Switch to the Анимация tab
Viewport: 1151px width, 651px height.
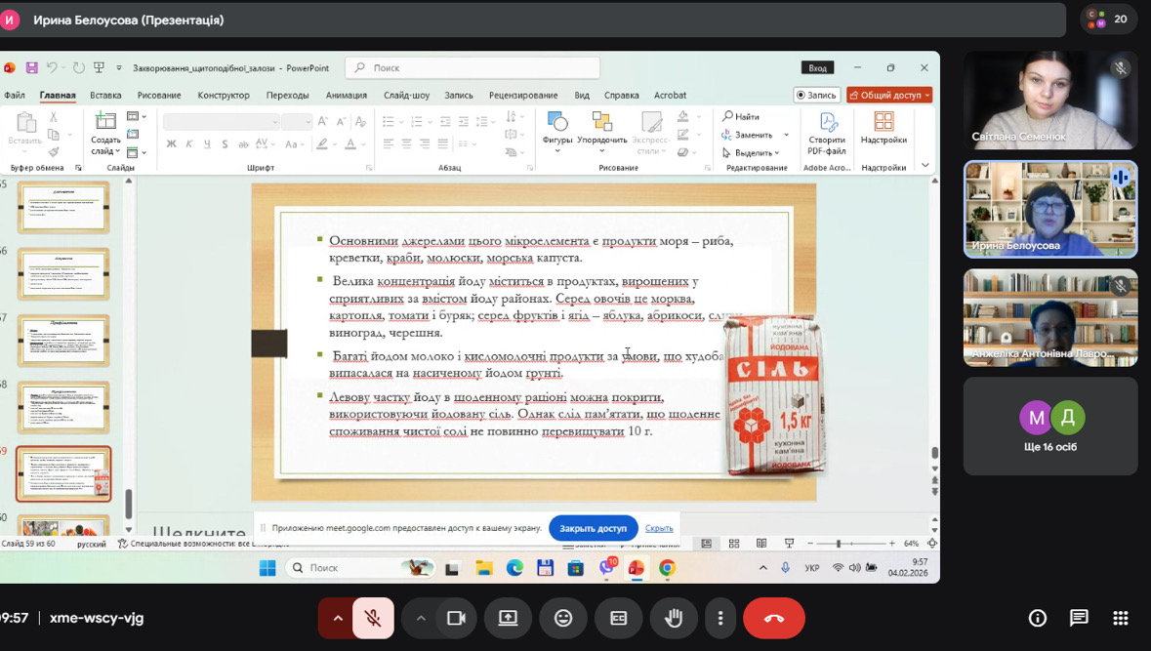coord(347,96)
